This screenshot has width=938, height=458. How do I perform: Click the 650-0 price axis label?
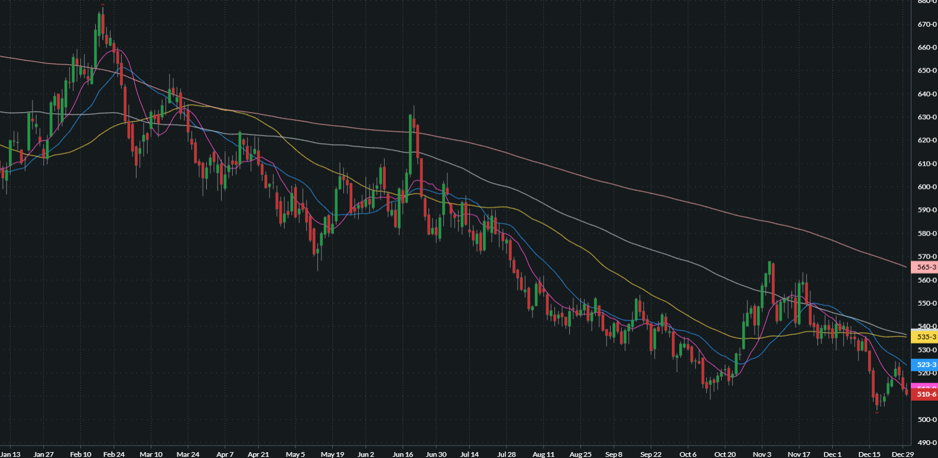coord(927,71)
